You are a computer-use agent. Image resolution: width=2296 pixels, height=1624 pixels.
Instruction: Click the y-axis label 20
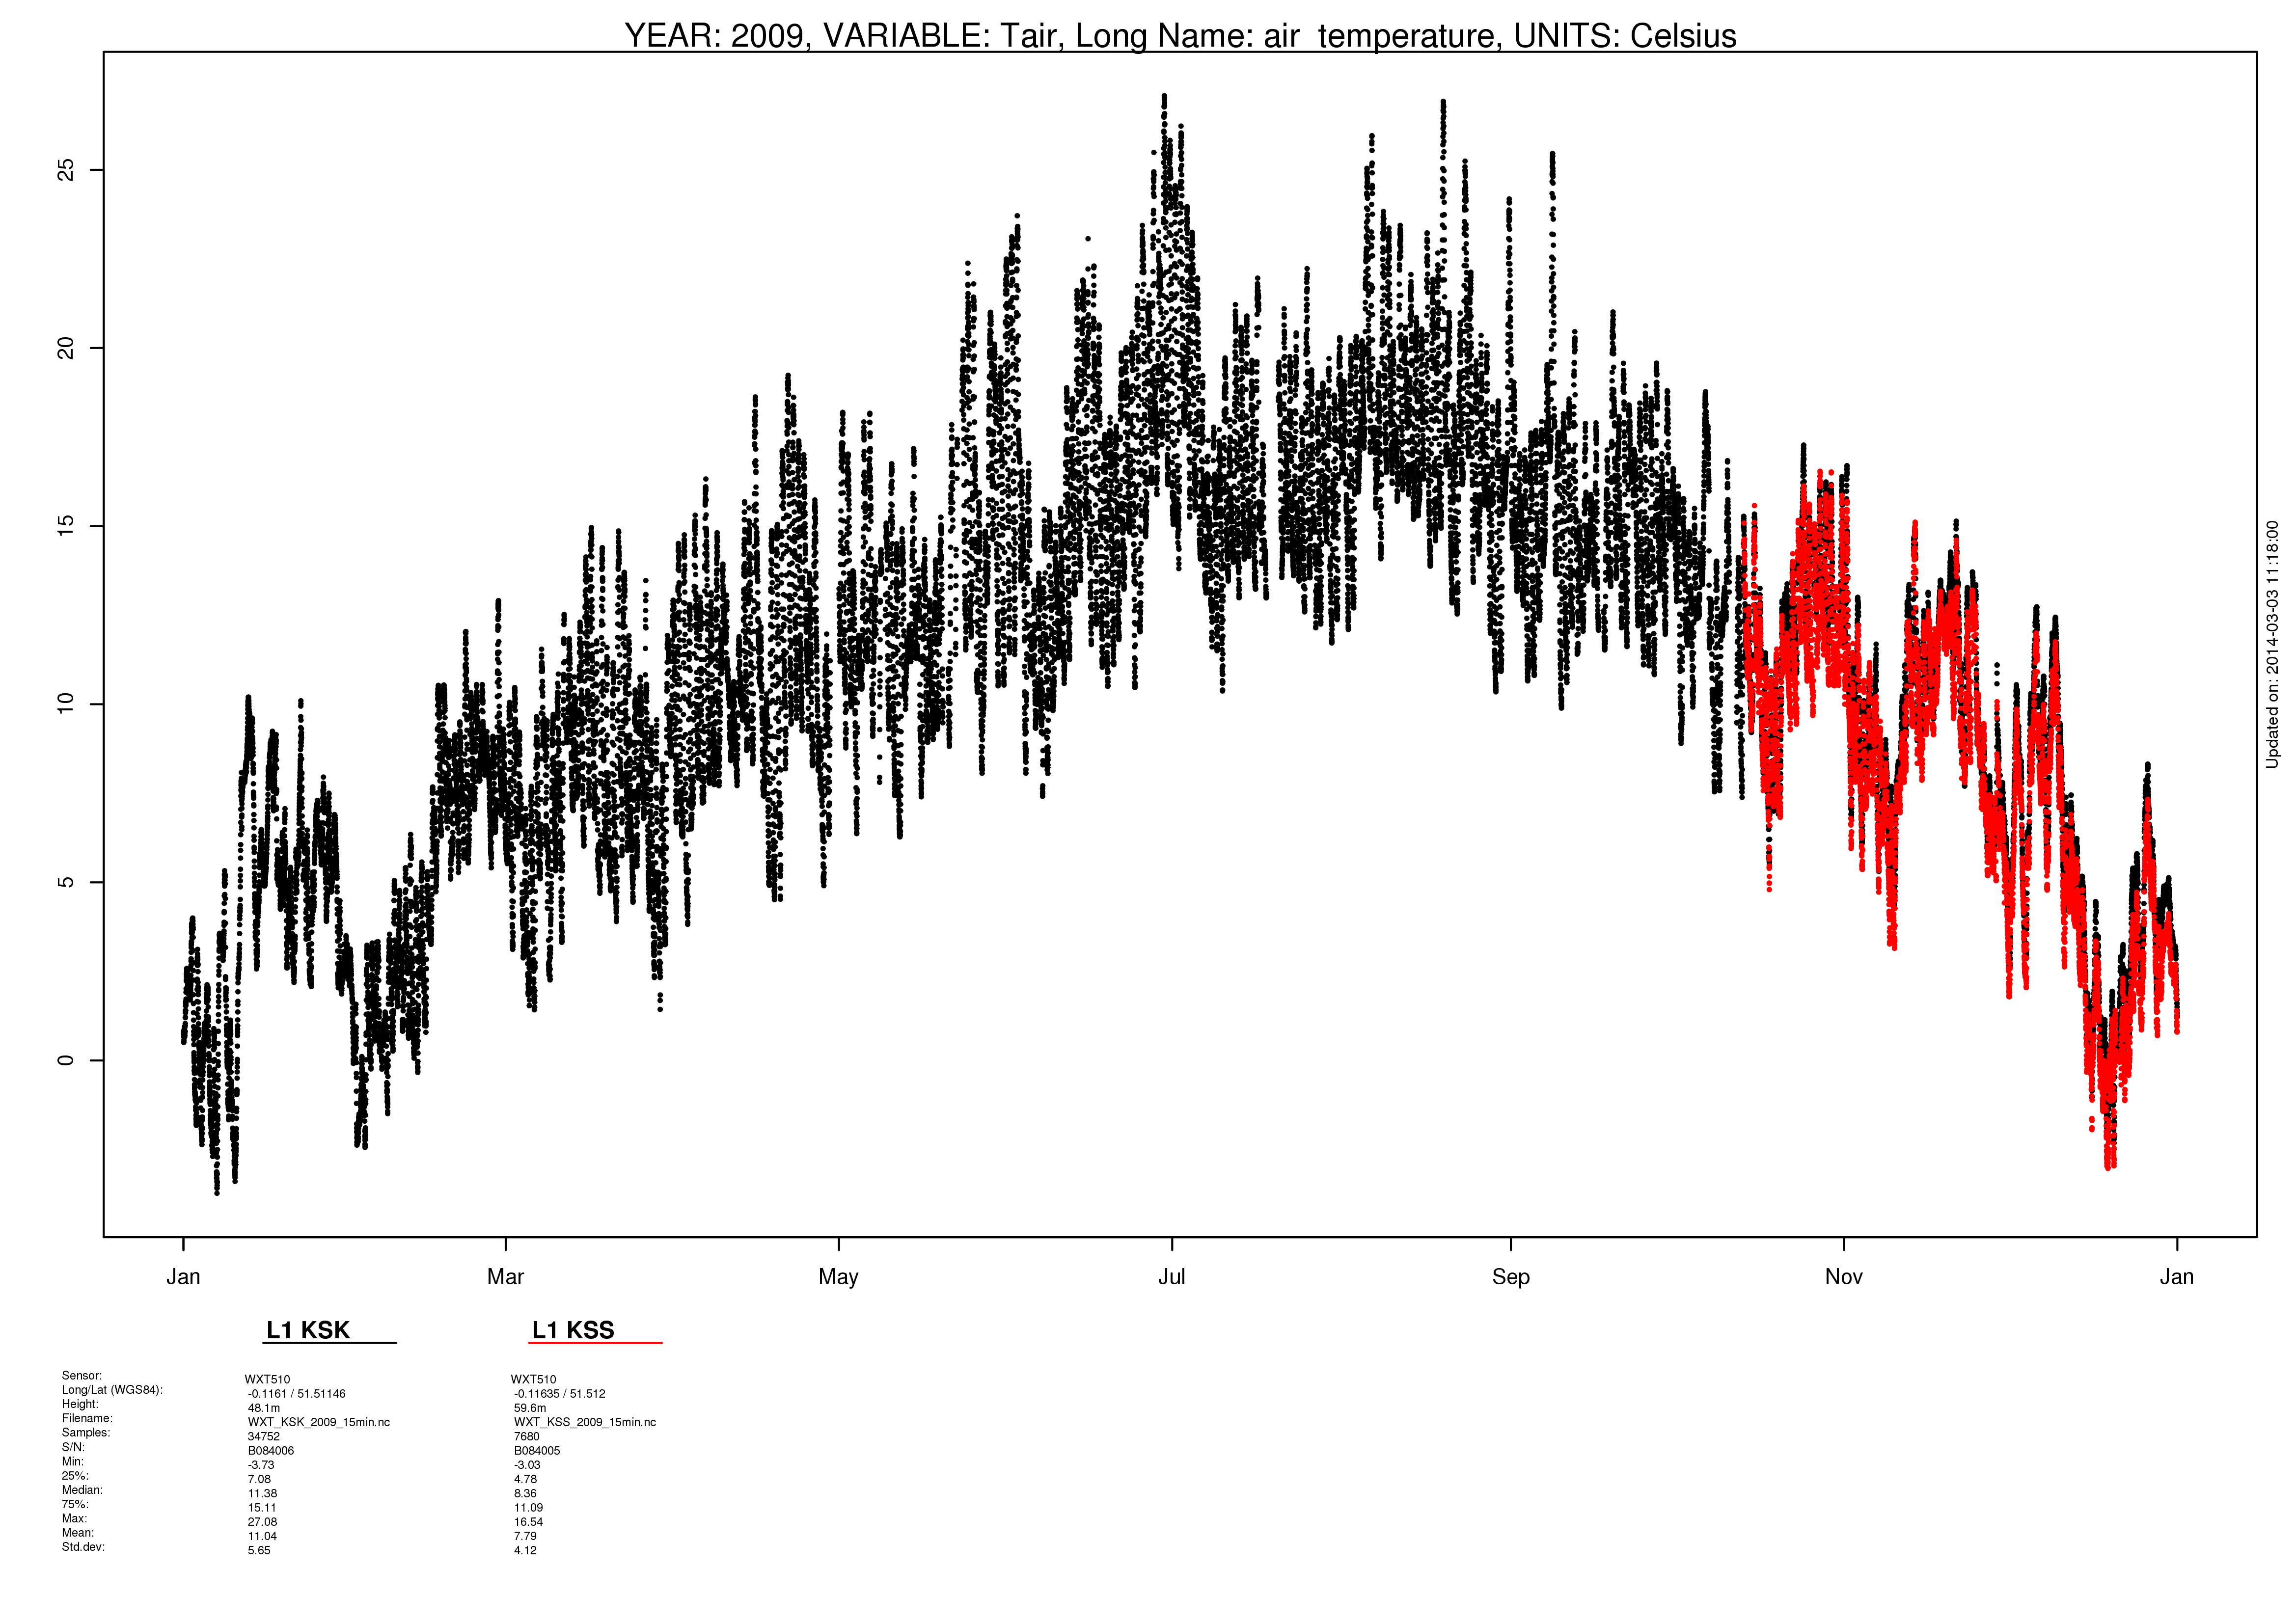66,348
